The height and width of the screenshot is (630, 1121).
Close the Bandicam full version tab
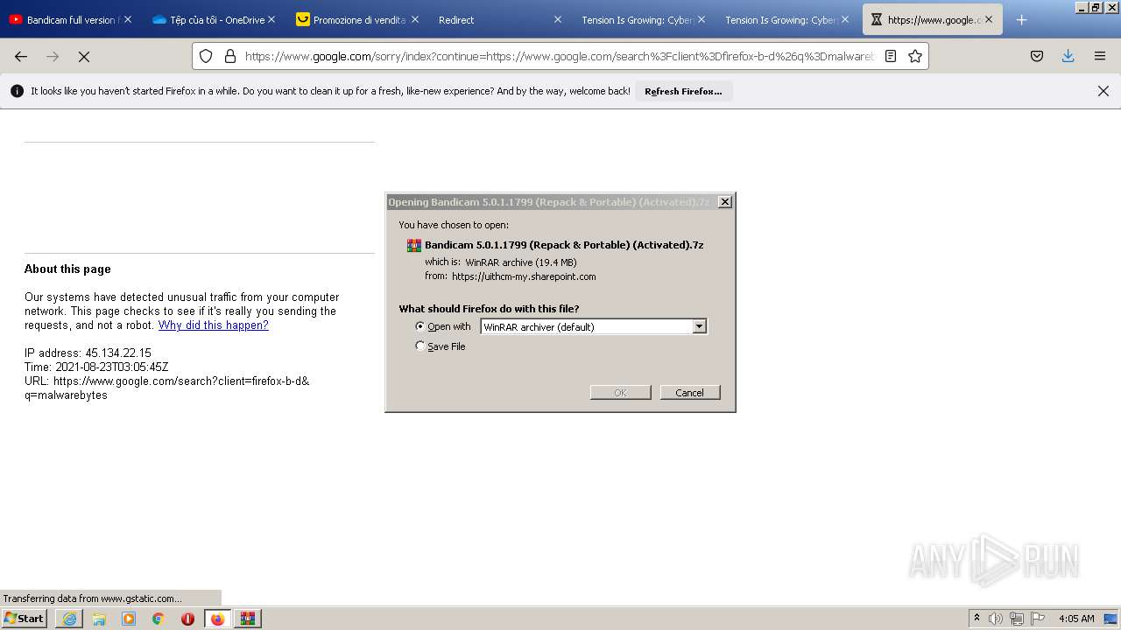[128, 19]
